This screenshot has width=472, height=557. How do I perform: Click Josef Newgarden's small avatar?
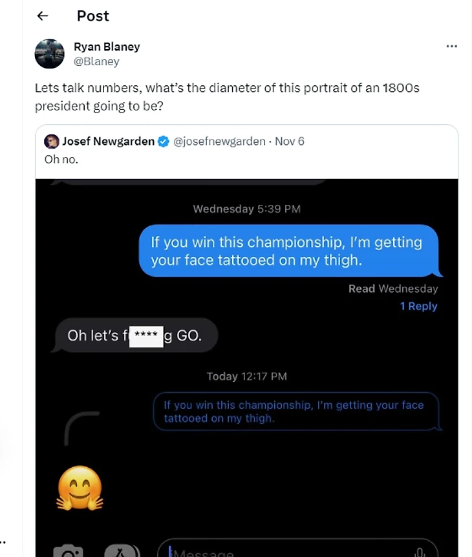52,142
